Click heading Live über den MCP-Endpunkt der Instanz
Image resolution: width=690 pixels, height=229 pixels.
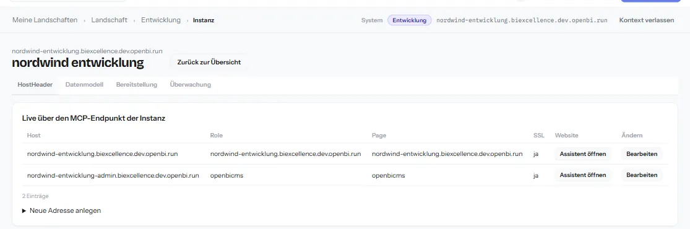93,118
